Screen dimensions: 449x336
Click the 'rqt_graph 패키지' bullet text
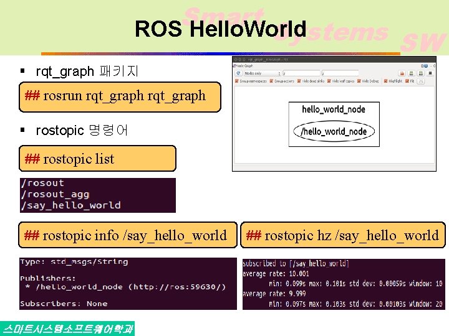point(87,71)
